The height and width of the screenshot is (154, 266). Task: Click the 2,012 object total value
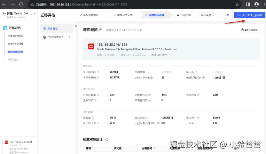[x=112, y=95]
